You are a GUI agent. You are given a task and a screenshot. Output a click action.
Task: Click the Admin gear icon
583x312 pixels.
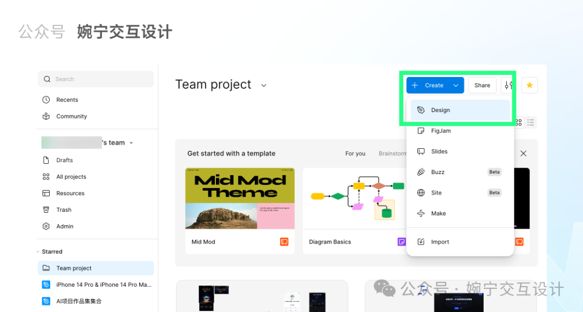pos(46,226)
